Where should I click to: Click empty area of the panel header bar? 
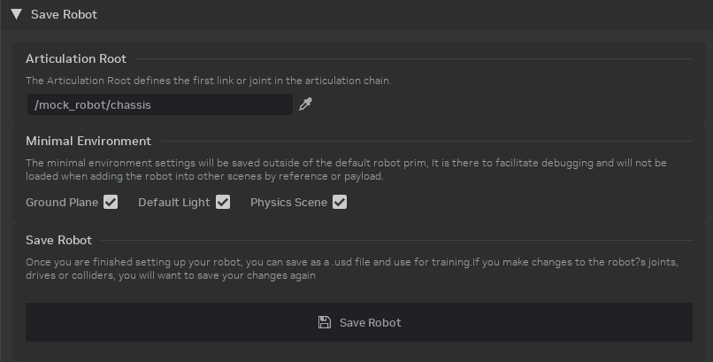pyautogui.click(x=398, y=14)
